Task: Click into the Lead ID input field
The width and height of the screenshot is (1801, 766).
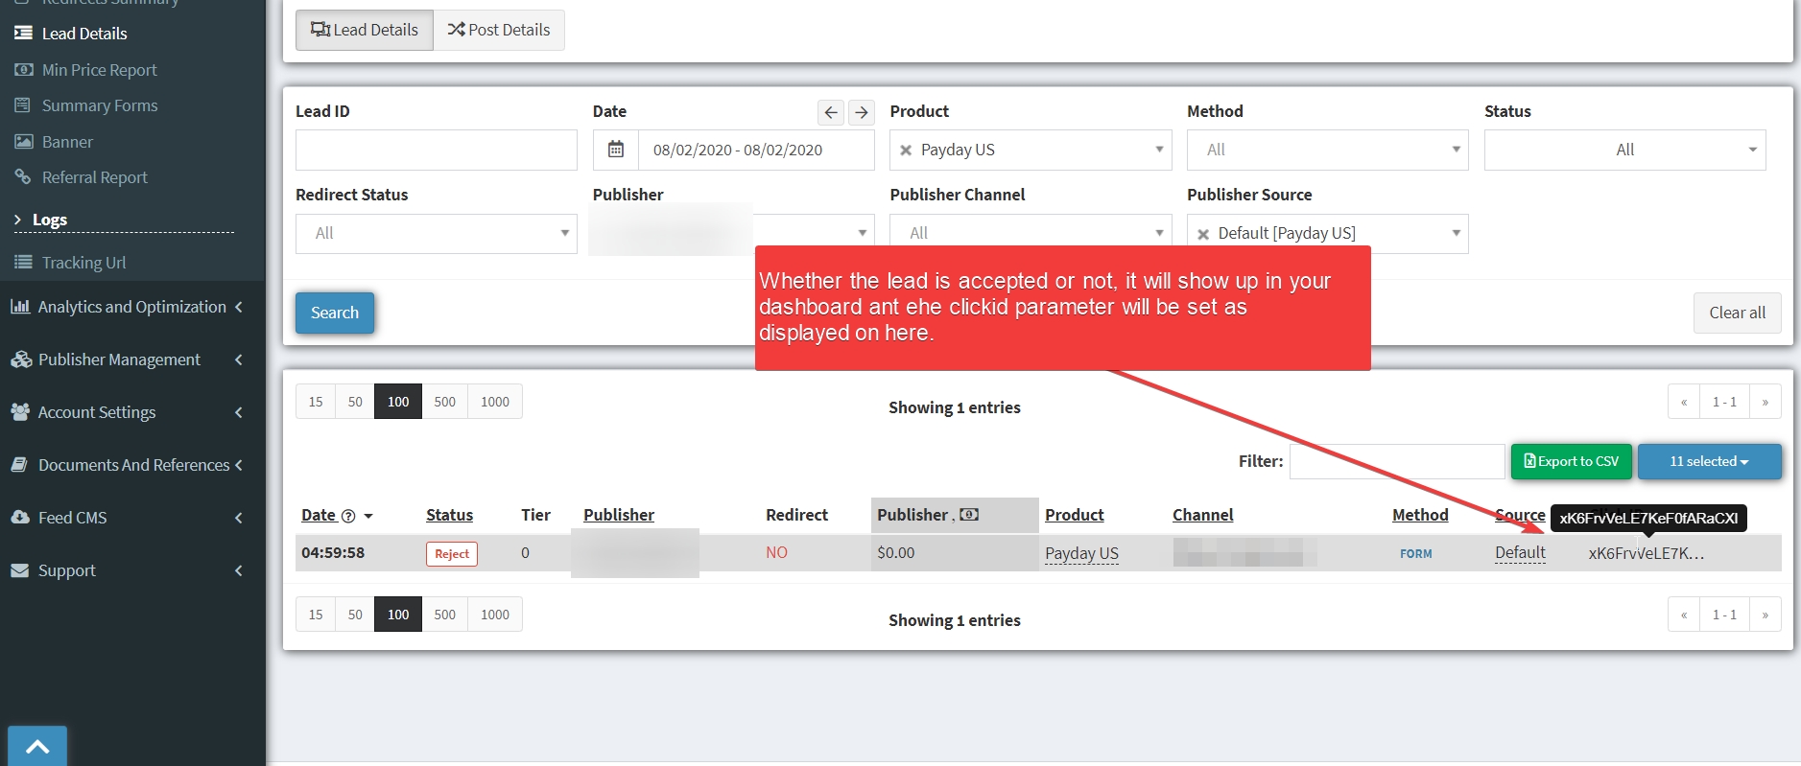Action: (x=436, y=150)
